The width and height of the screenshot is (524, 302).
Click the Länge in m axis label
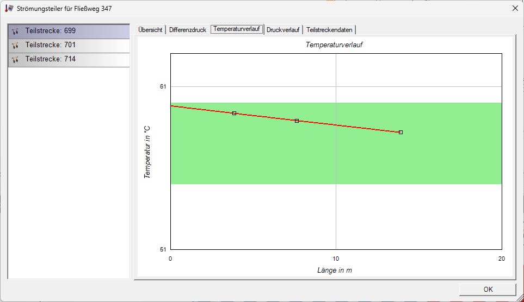coord(335,270)
